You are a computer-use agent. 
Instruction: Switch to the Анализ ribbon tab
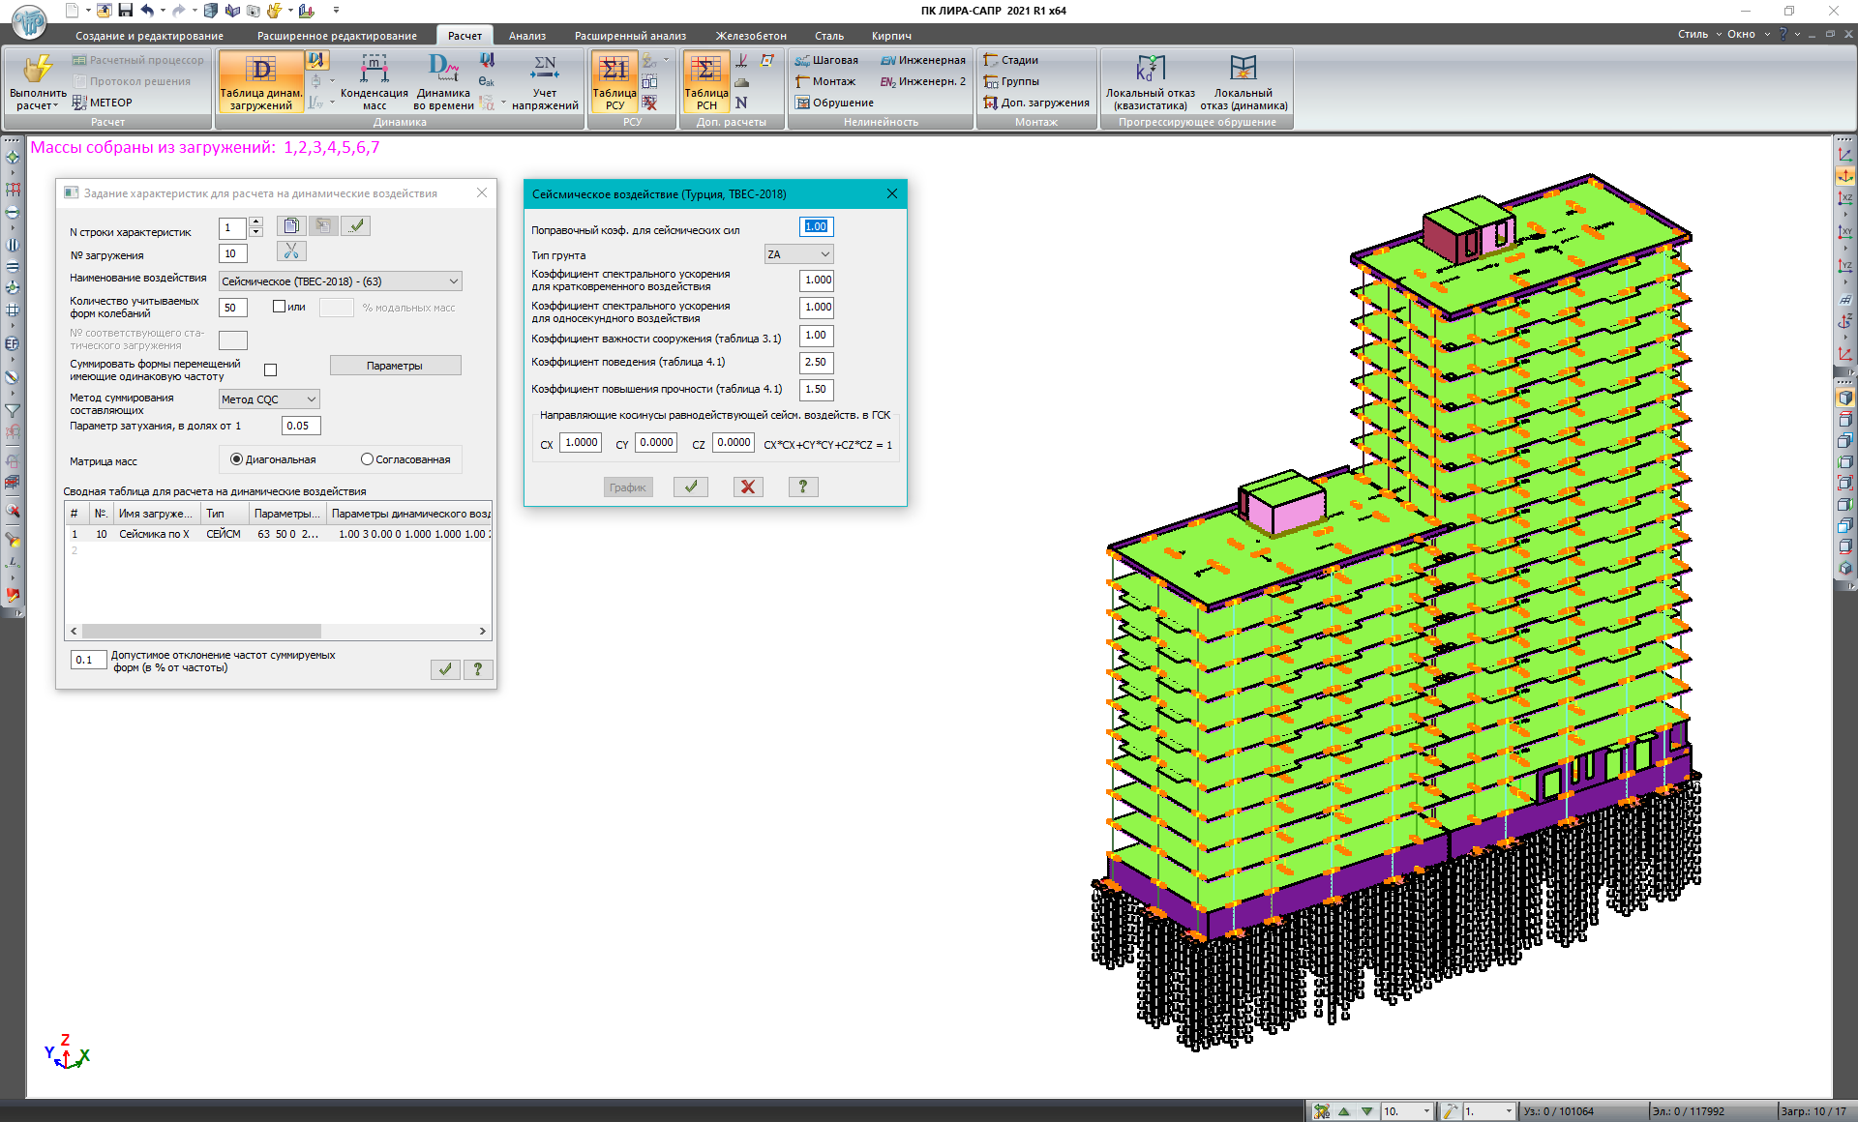pyautogui.click(x=527, y=36)
